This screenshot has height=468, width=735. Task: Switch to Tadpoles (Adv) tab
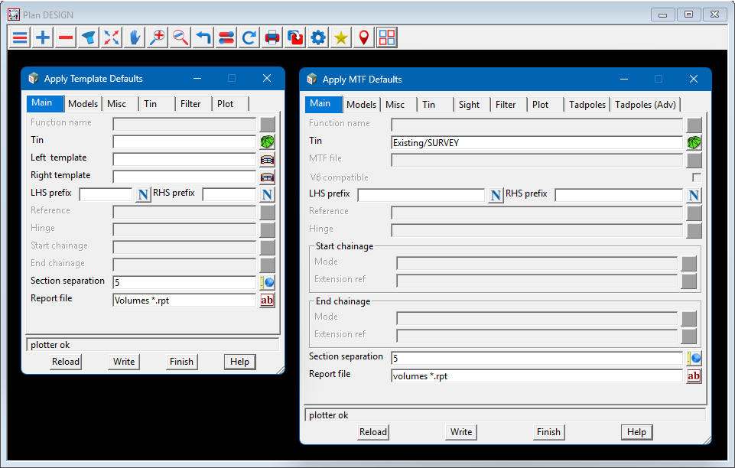click(x=646, y=105)
